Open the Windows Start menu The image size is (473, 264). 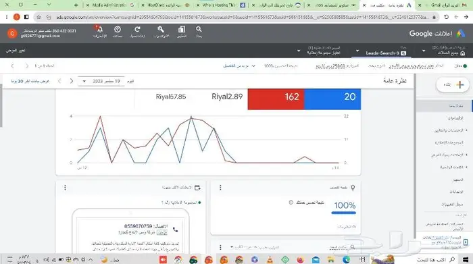pyautogui.click(x=466, y=259)
